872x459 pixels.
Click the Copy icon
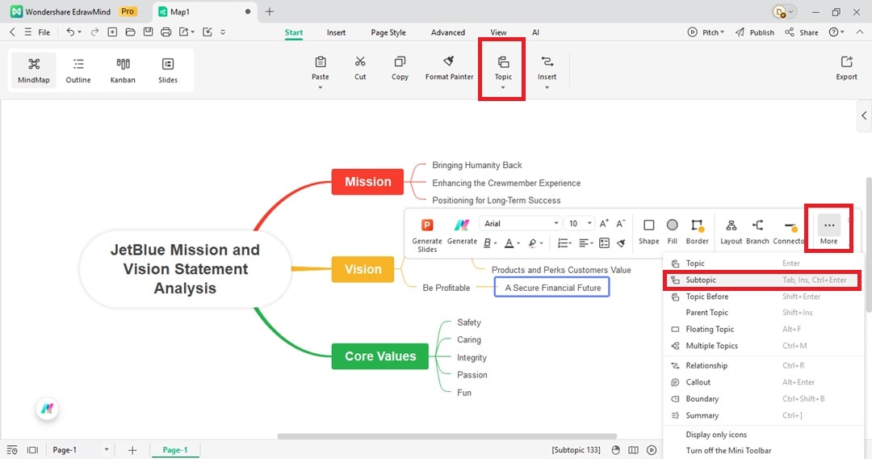pyautogui.click(x=400, y=61)
